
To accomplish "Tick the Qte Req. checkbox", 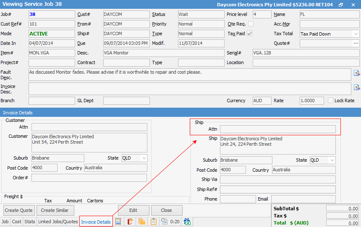I will pyautogui.click(x=251, y=24).
